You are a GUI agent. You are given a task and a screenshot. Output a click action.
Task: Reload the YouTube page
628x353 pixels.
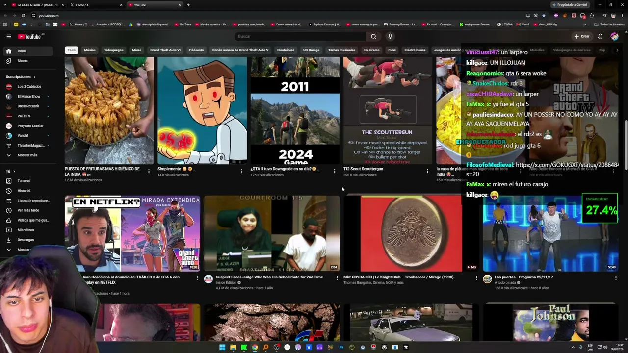tap(23, 15)
